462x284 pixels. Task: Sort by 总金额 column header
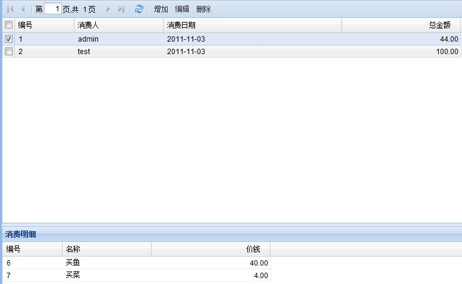tap(401, 25)
